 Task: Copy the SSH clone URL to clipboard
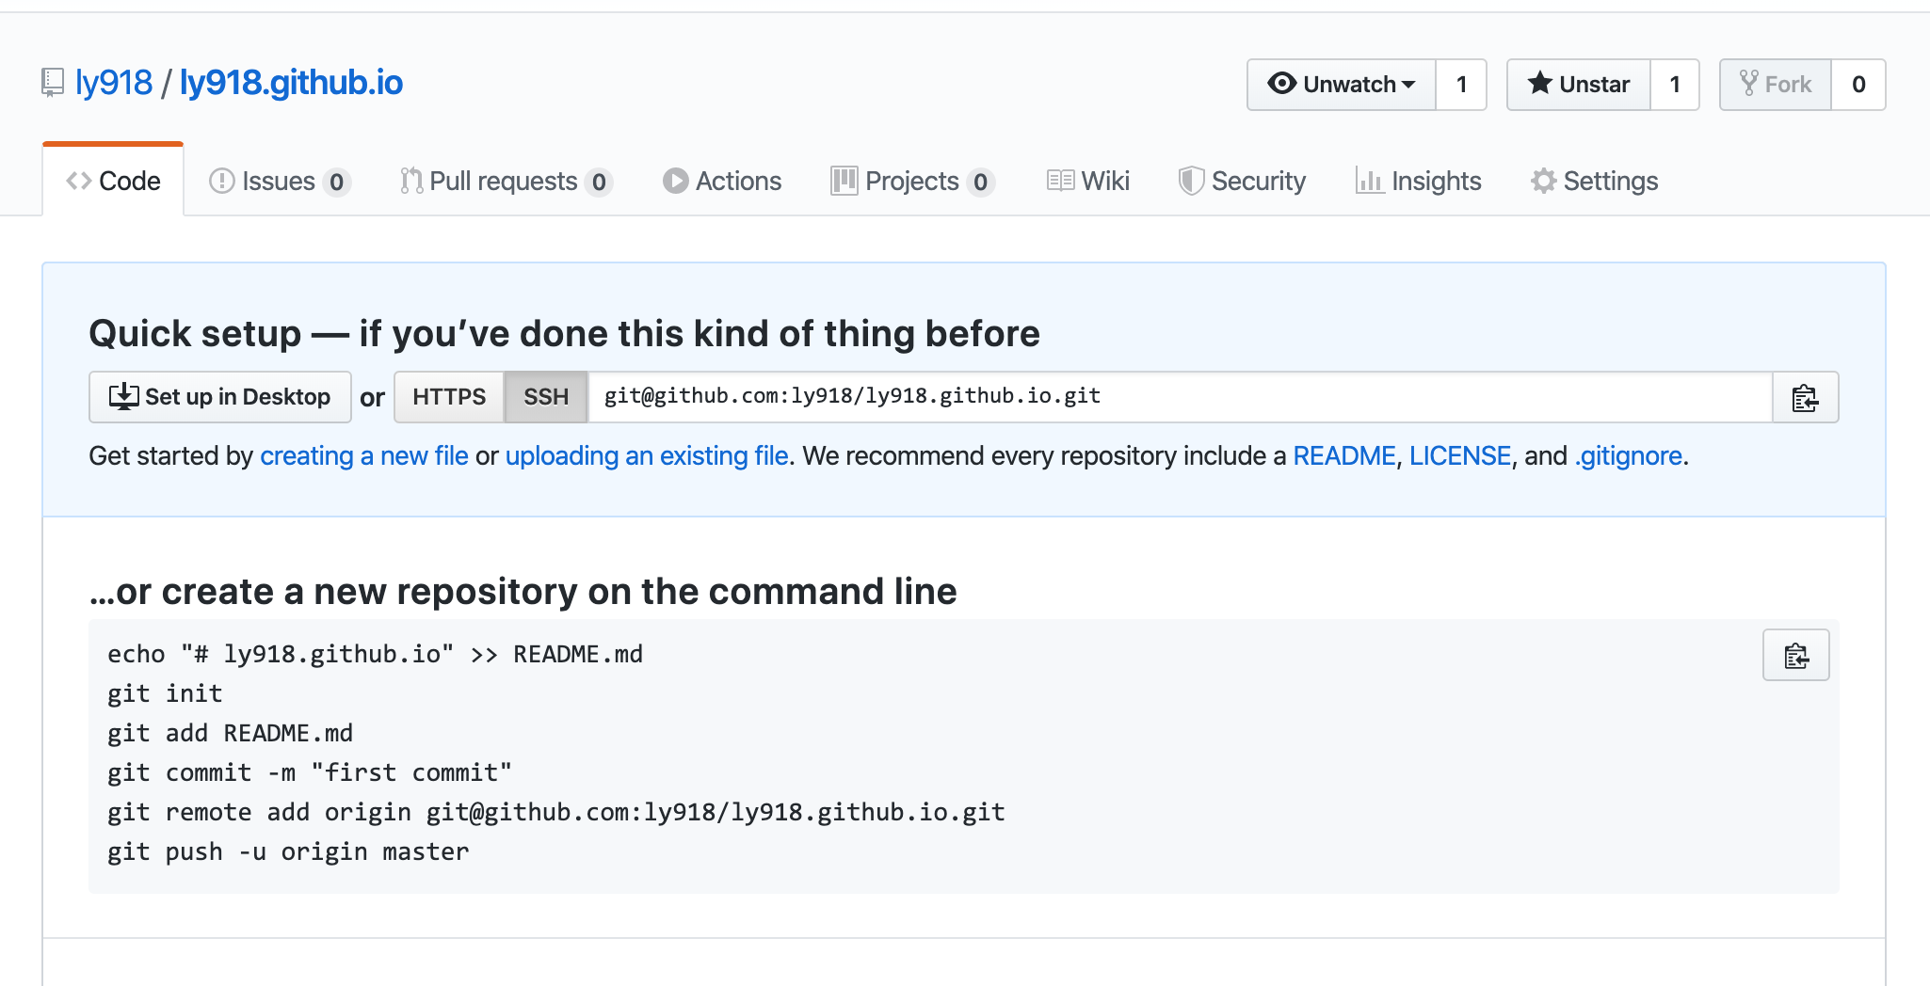coord(1805,398)
